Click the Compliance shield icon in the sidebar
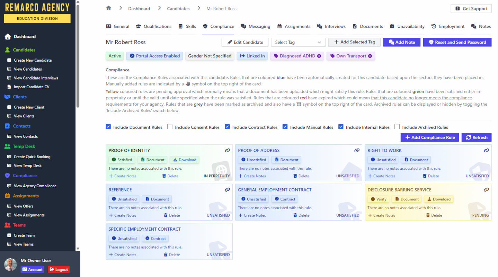Viewport: 498px width, 277px height. point(8,176)
